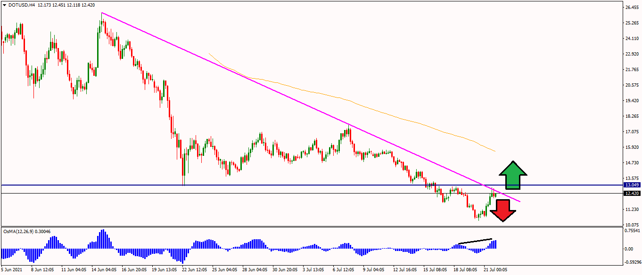This screenshot has height=275, width=642.
Task: Click the 22.920 price axis label
Action: point(632,54)
